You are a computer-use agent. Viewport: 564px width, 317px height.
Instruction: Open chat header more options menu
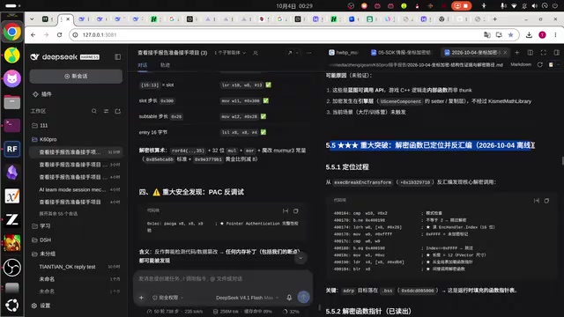[309, 53]
